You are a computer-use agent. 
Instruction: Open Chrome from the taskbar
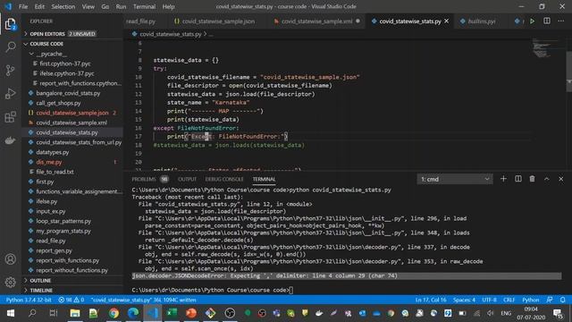pos(114,313)
